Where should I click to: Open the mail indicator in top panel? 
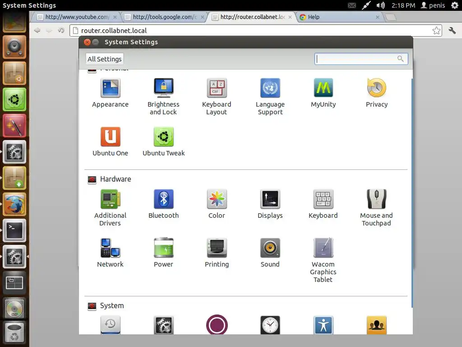352,5
